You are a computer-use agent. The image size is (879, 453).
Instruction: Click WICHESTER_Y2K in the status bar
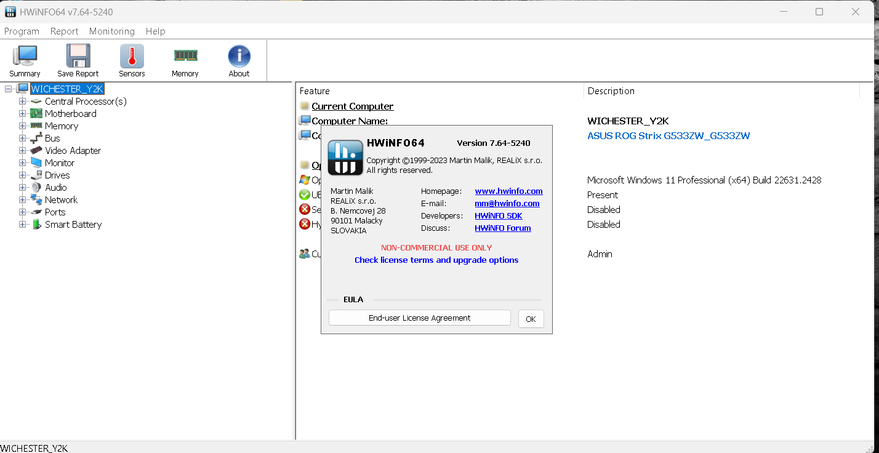coord(34,447)
